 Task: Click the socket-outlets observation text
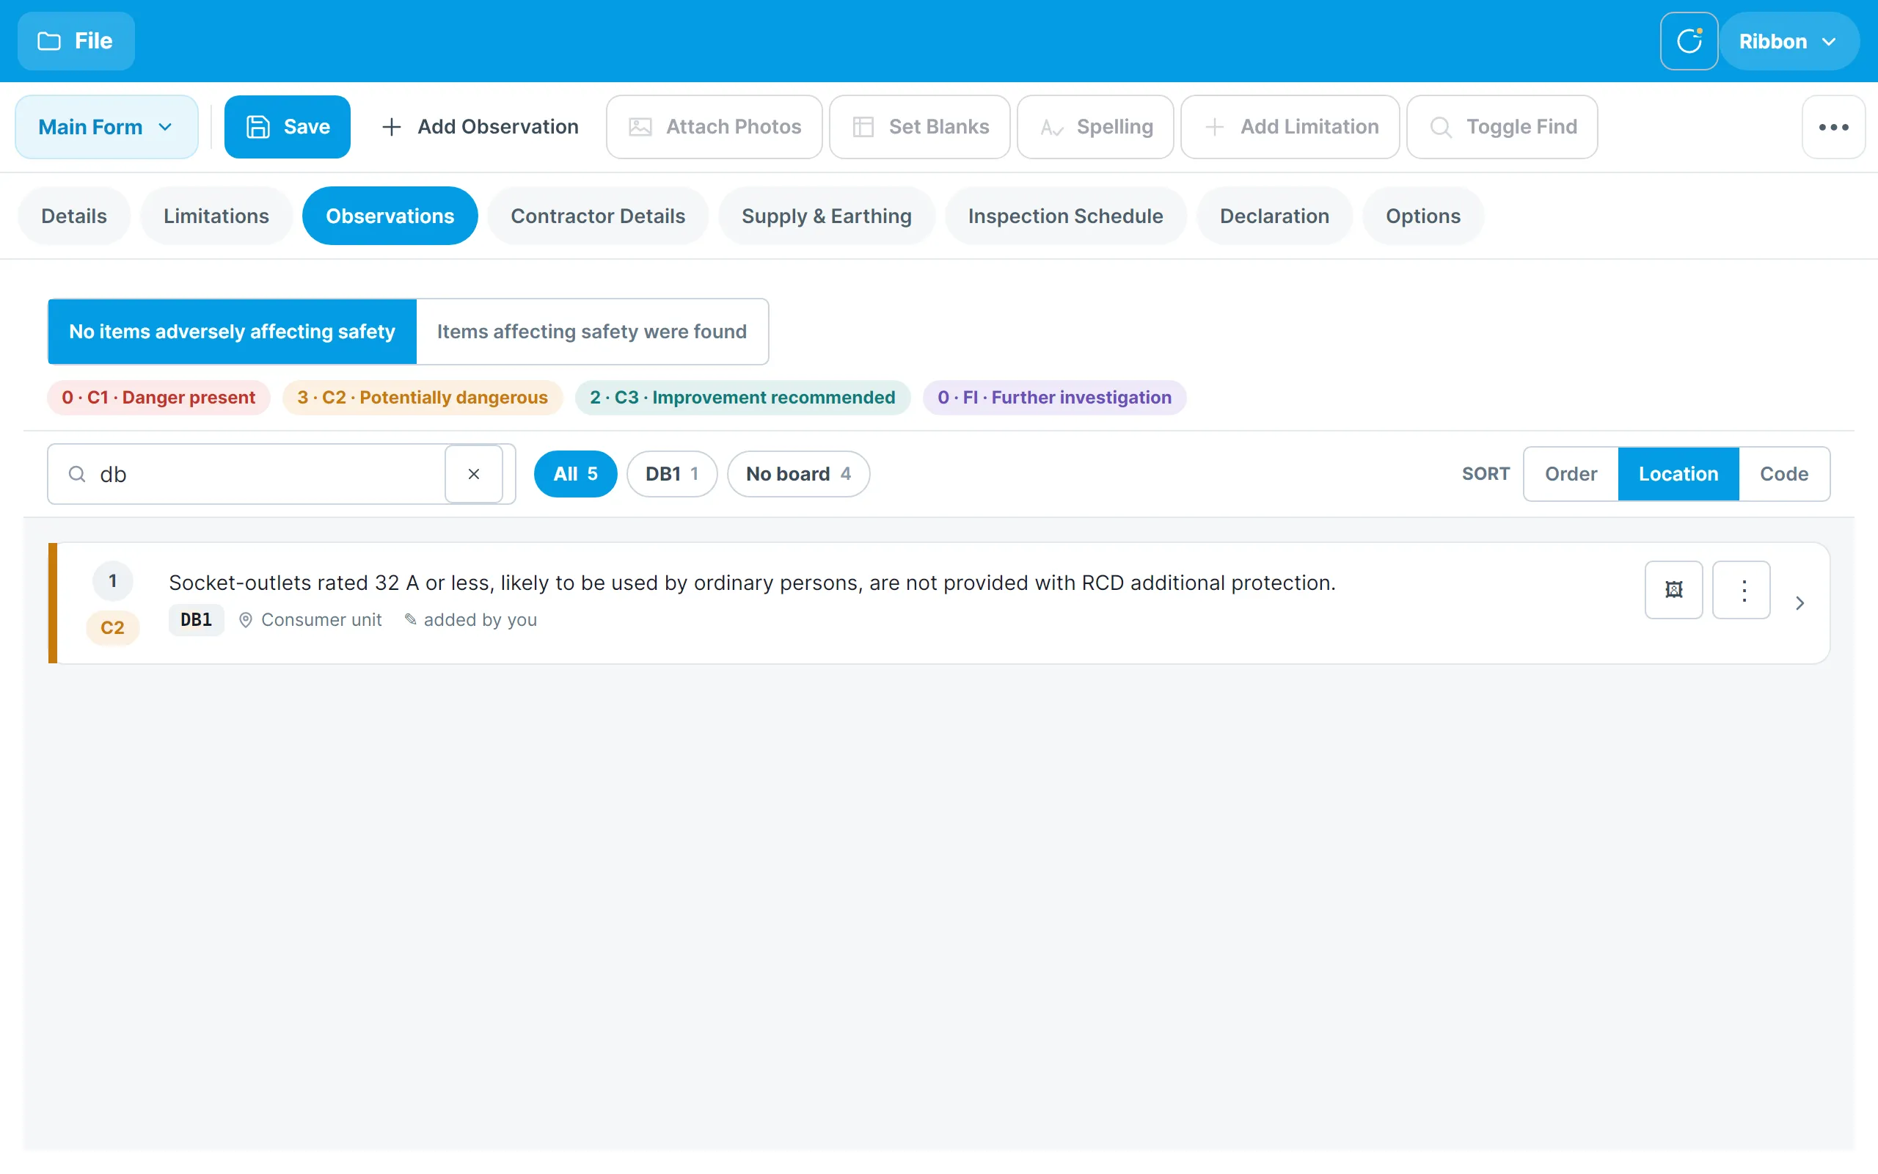click(752, 583)
